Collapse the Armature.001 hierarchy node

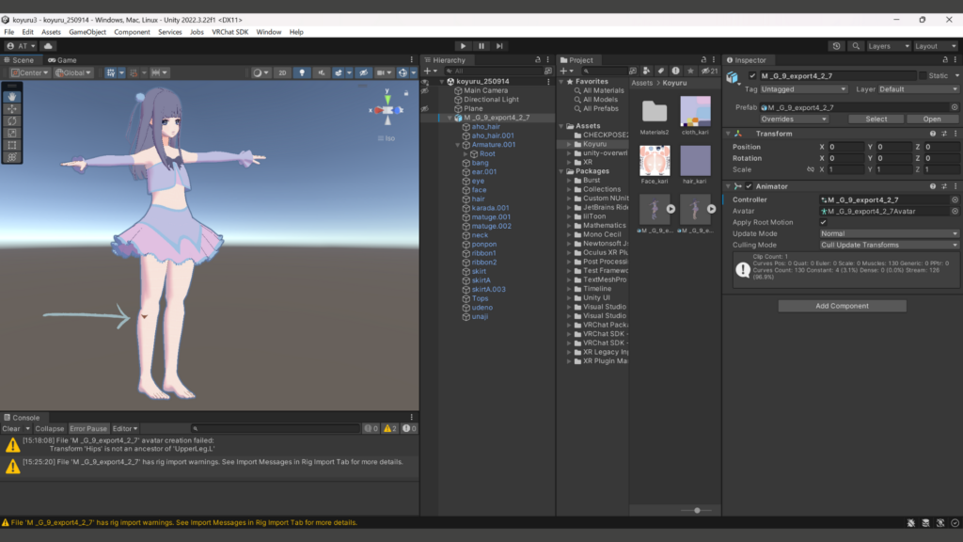point(458,145)
